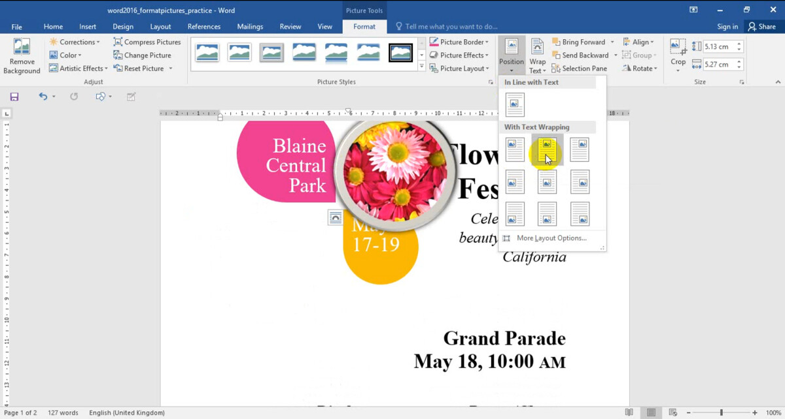785x419 pixels.
Task: Open the Picture Border dropdown
Action: 459,42
